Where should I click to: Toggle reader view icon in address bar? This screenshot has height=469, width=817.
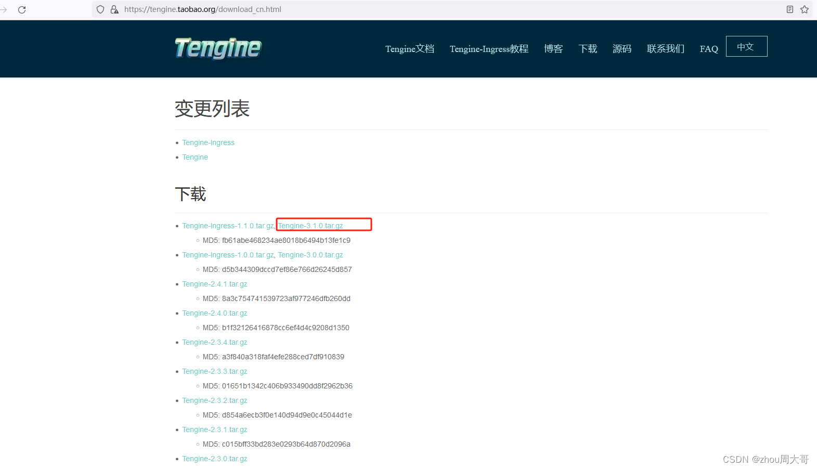[x=790, y=9]
